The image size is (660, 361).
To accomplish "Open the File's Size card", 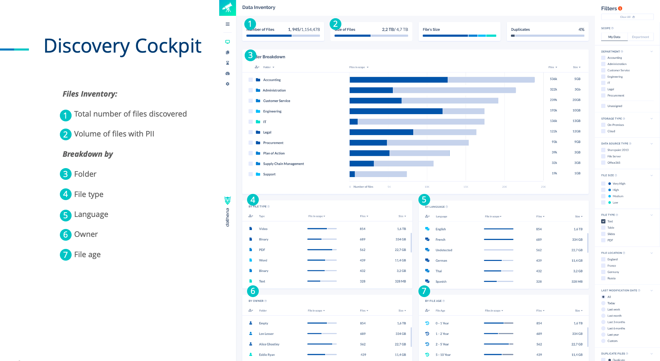I will pyautogui.click(x=459, y=31).
